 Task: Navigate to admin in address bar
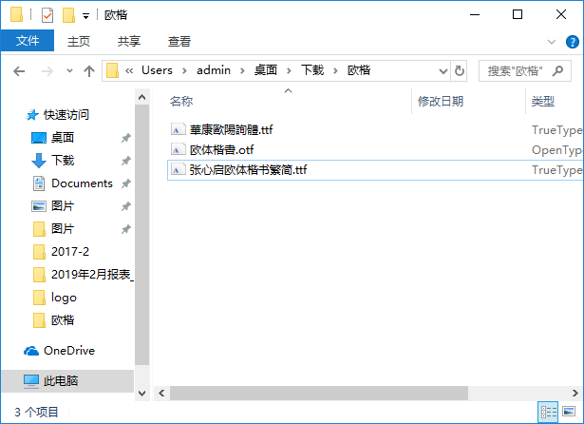pyautogui.click(x=214, y=70)
